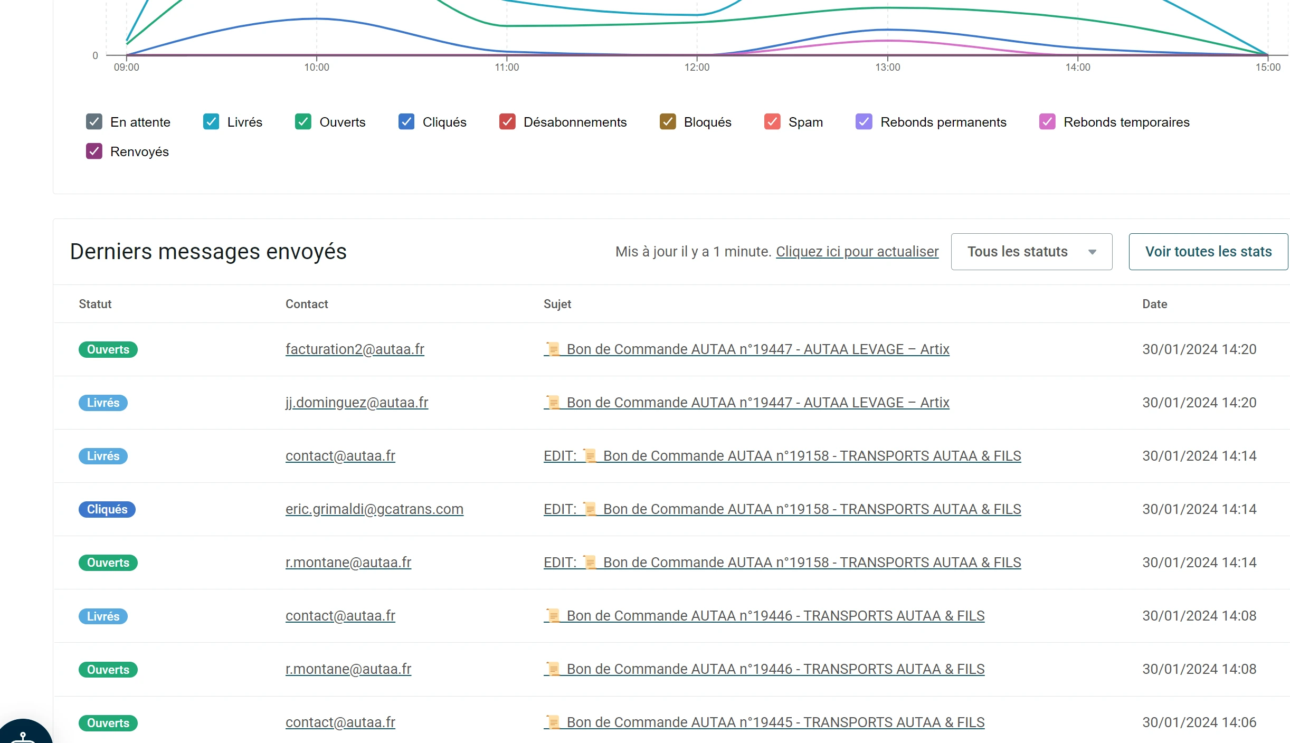Select the Date column header

[1154, 304]
